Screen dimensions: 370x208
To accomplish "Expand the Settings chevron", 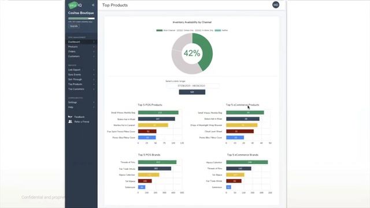I will point(94,103).
